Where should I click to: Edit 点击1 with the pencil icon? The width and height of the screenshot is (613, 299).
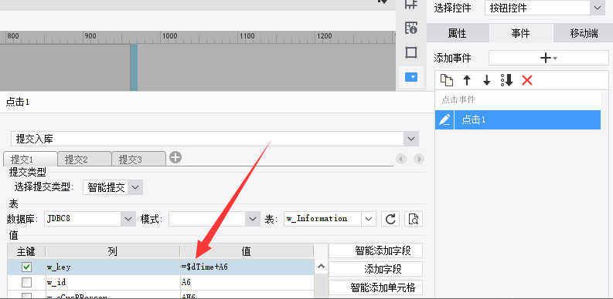click(444, 119)
